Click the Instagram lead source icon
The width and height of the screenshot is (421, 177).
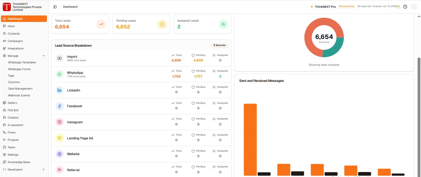[x=60, y=122]
